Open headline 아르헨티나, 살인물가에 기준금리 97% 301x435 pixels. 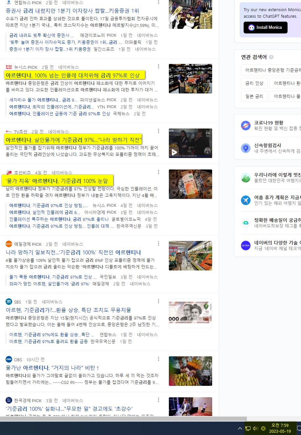pos(73,140)
